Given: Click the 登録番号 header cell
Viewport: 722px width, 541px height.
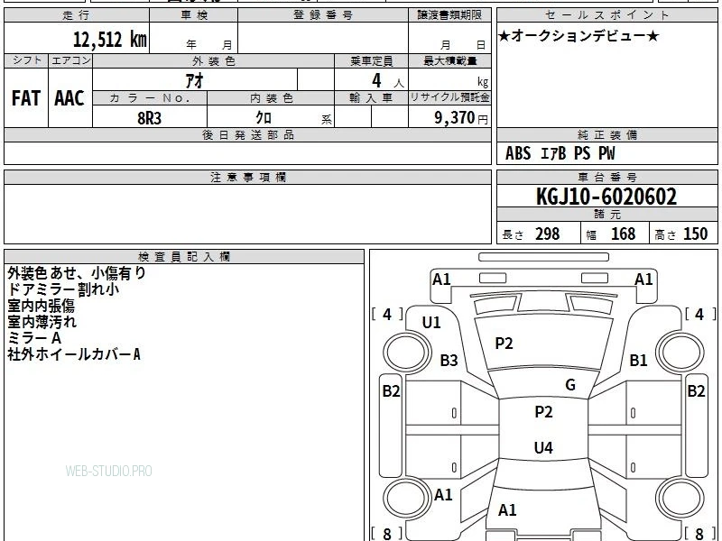Looking at the screenshot, I should (x=323, y=15).
